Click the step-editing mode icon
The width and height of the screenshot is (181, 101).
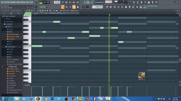70,7
